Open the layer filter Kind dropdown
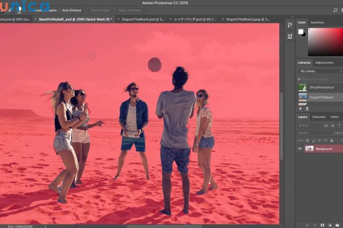 310,125
